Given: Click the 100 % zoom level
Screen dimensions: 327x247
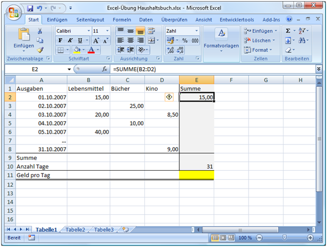Looking at the screenshot, I should (x=245, y=238).
